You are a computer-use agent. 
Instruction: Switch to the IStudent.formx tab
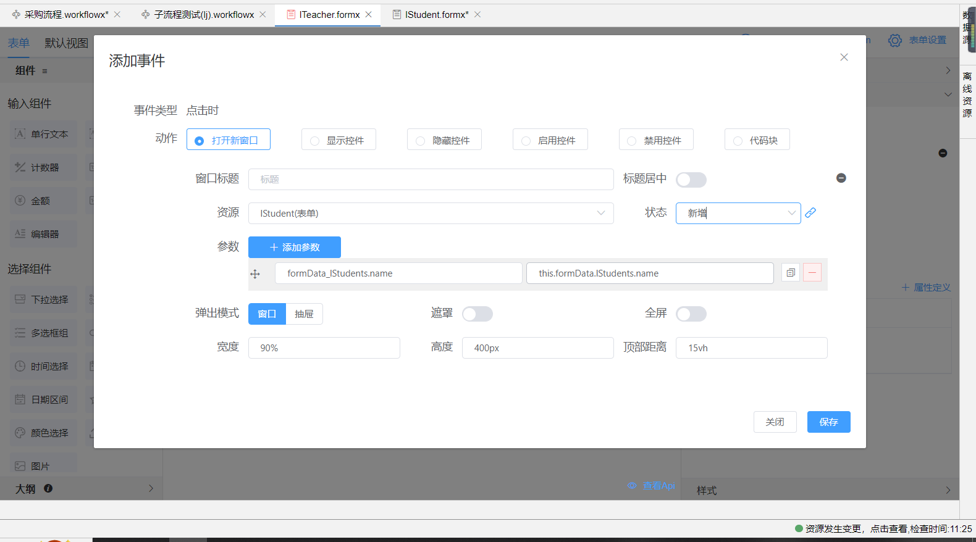coord(436,15)
